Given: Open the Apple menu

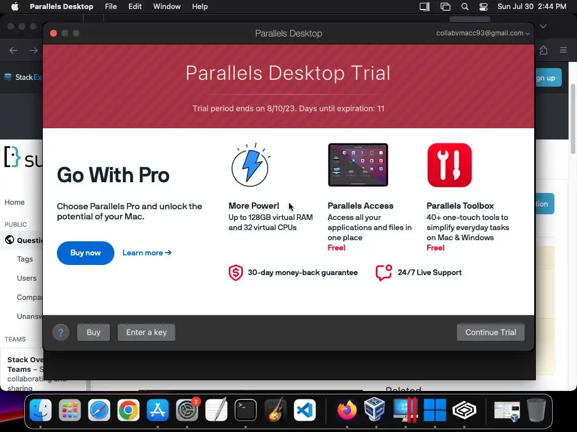Looking at the screenshot, I should [15, 7].
